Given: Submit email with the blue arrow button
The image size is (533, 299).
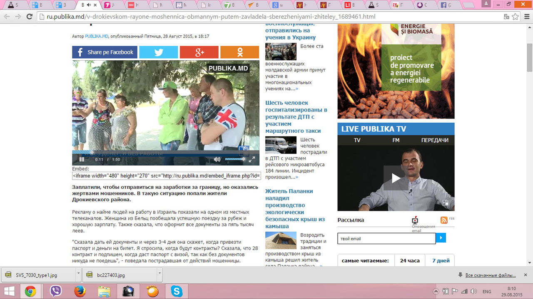Looking at the screenshot, I should [x=441, y=238].
